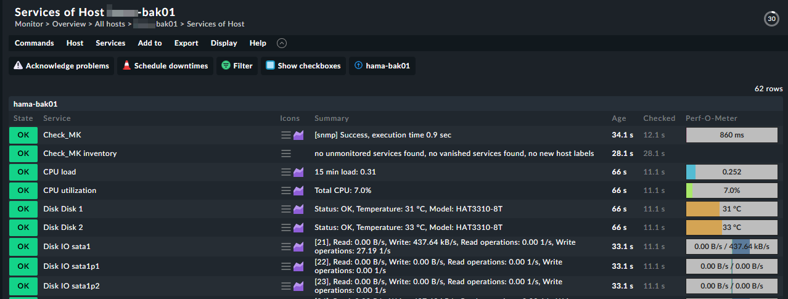Click Schedule downtimes button
The width and height of the screenshot is (788, 299).
tap(165, 66)
